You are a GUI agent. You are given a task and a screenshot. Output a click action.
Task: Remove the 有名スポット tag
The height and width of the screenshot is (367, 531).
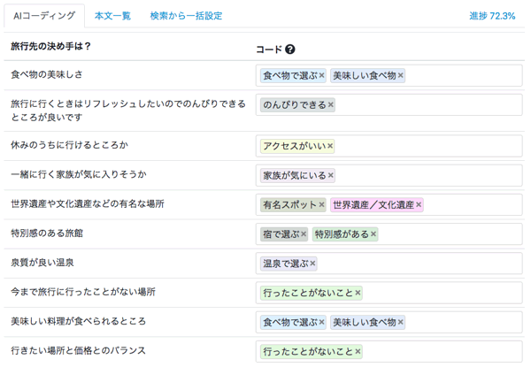[x=322, y=204]
